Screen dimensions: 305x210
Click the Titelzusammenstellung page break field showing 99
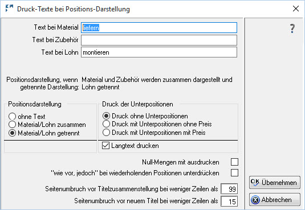point(229,188)
